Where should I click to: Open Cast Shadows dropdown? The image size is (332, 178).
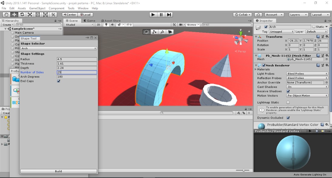click(x=307, y=87)
